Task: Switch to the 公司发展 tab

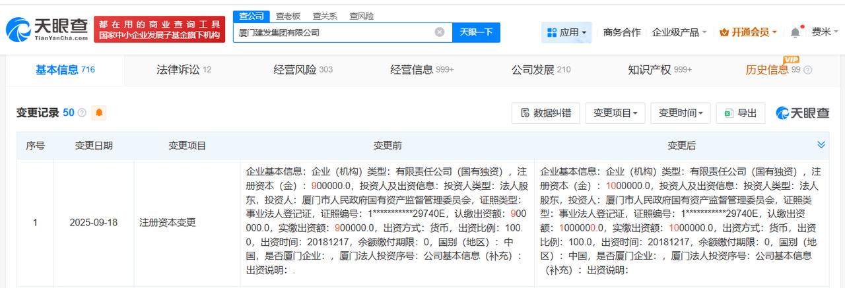Action: [541, 69]
